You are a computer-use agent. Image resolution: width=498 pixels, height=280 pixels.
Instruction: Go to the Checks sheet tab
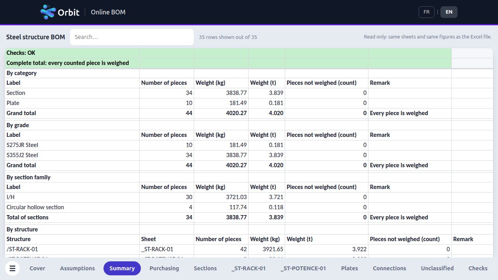(x=478, y=268)
